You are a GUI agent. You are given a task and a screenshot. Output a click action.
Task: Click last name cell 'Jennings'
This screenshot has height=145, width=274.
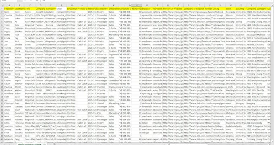20,61
